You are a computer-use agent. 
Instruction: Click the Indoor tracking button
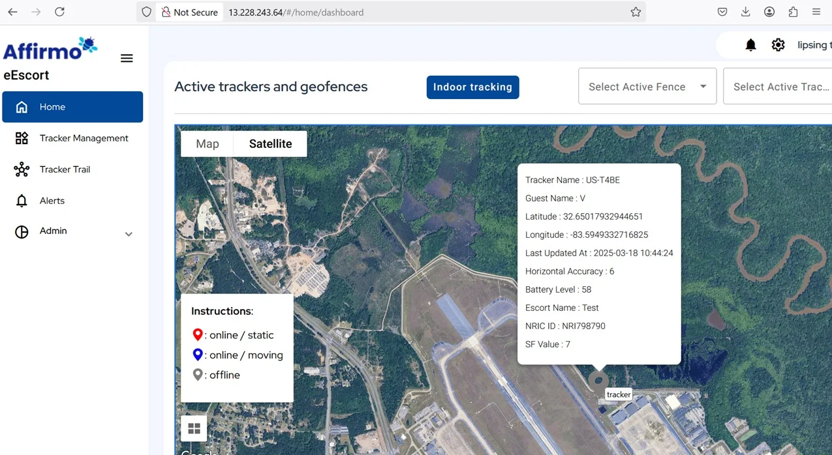click(x=472, y=87)
